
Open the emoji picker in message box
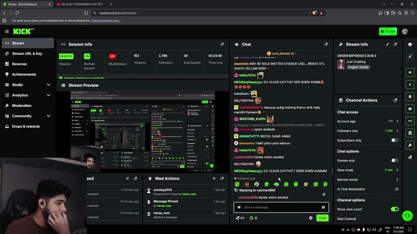click(x=323, y=207)
